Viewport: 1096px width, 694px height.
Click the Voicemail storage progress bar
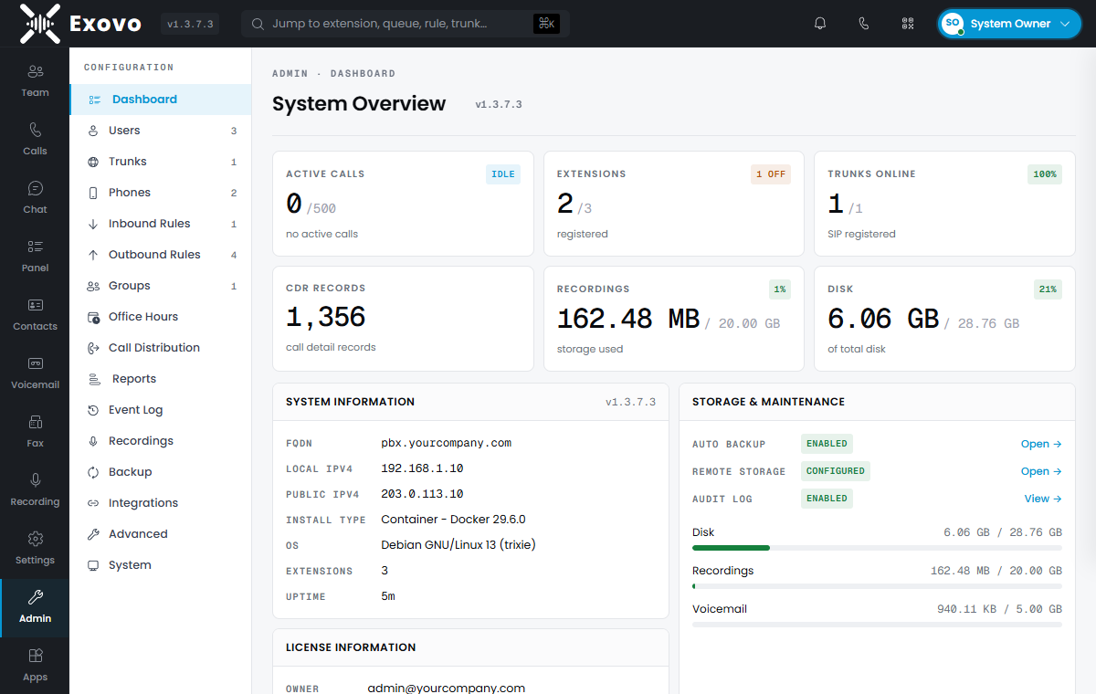877,625
